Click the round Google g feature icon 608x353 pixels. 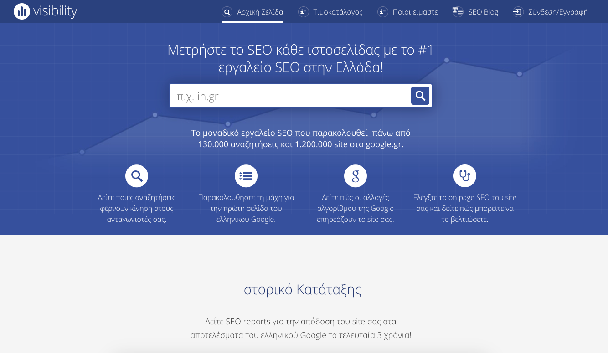[x=356, y=176]
